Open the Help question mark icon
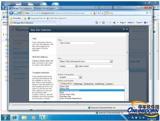Viewport: 160px width, 121px height. 145,23
